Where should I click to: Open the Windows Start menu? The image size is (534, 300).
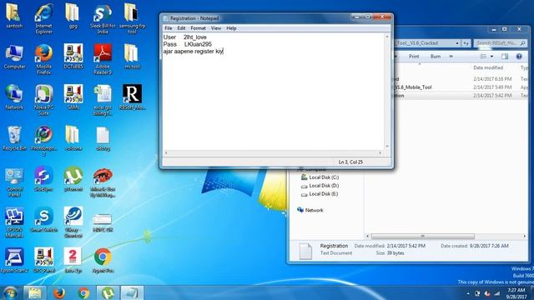click(10, 292)
